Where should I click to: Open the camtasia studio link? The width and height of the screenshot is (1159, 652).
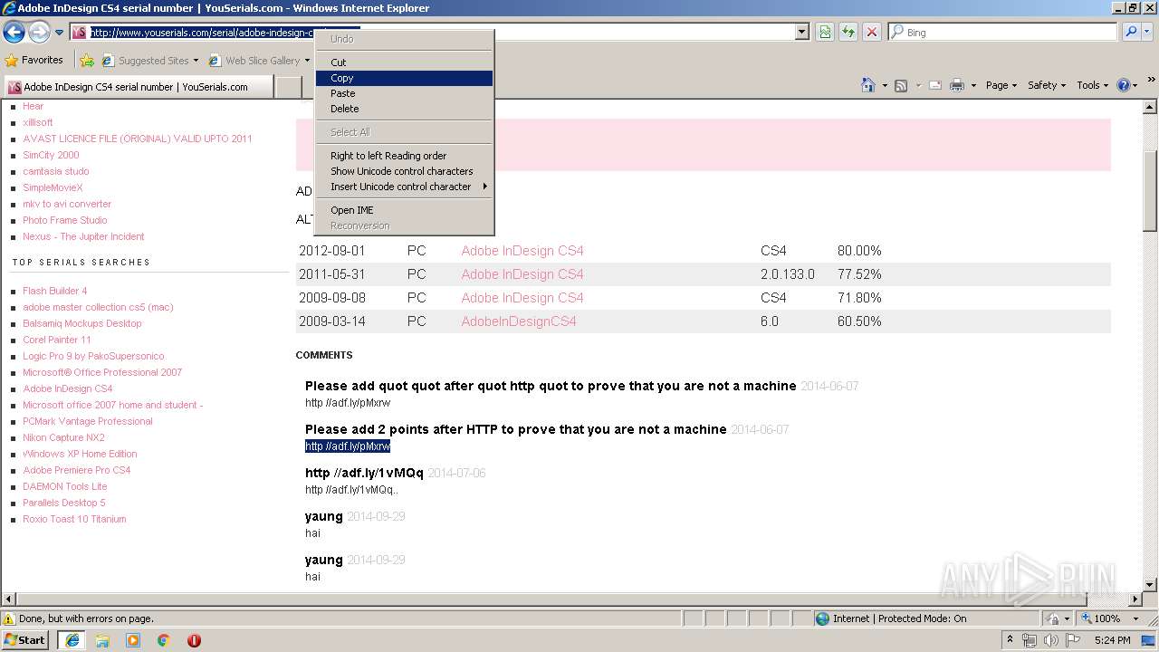click(56, 171)
